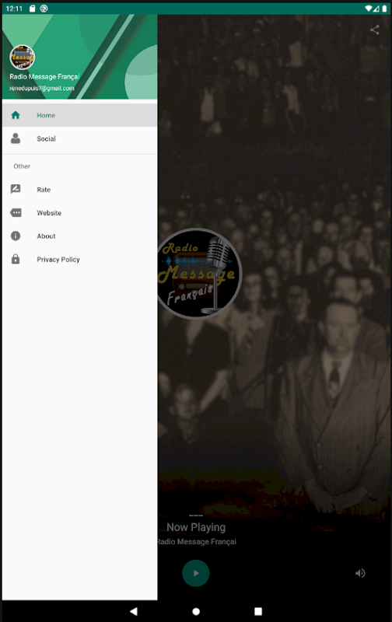Screen dimensions: 392x622
Task: Open Privacy Policy text link
Action: (58, 260)
